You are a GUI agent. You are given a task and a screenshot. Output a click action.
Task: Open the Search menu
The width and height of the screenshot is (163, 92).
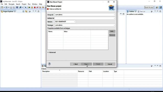click(x=18, y=4)
